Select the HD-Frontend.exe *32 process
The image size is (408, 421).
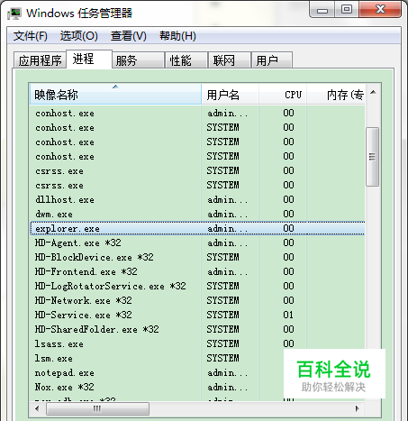[x=197, y=271]
